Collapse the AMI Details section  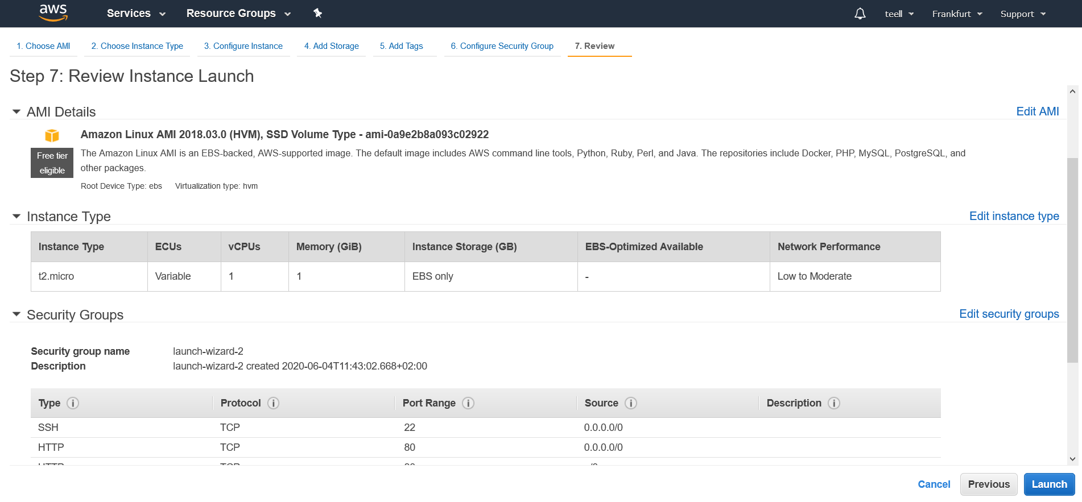point(16,112)
